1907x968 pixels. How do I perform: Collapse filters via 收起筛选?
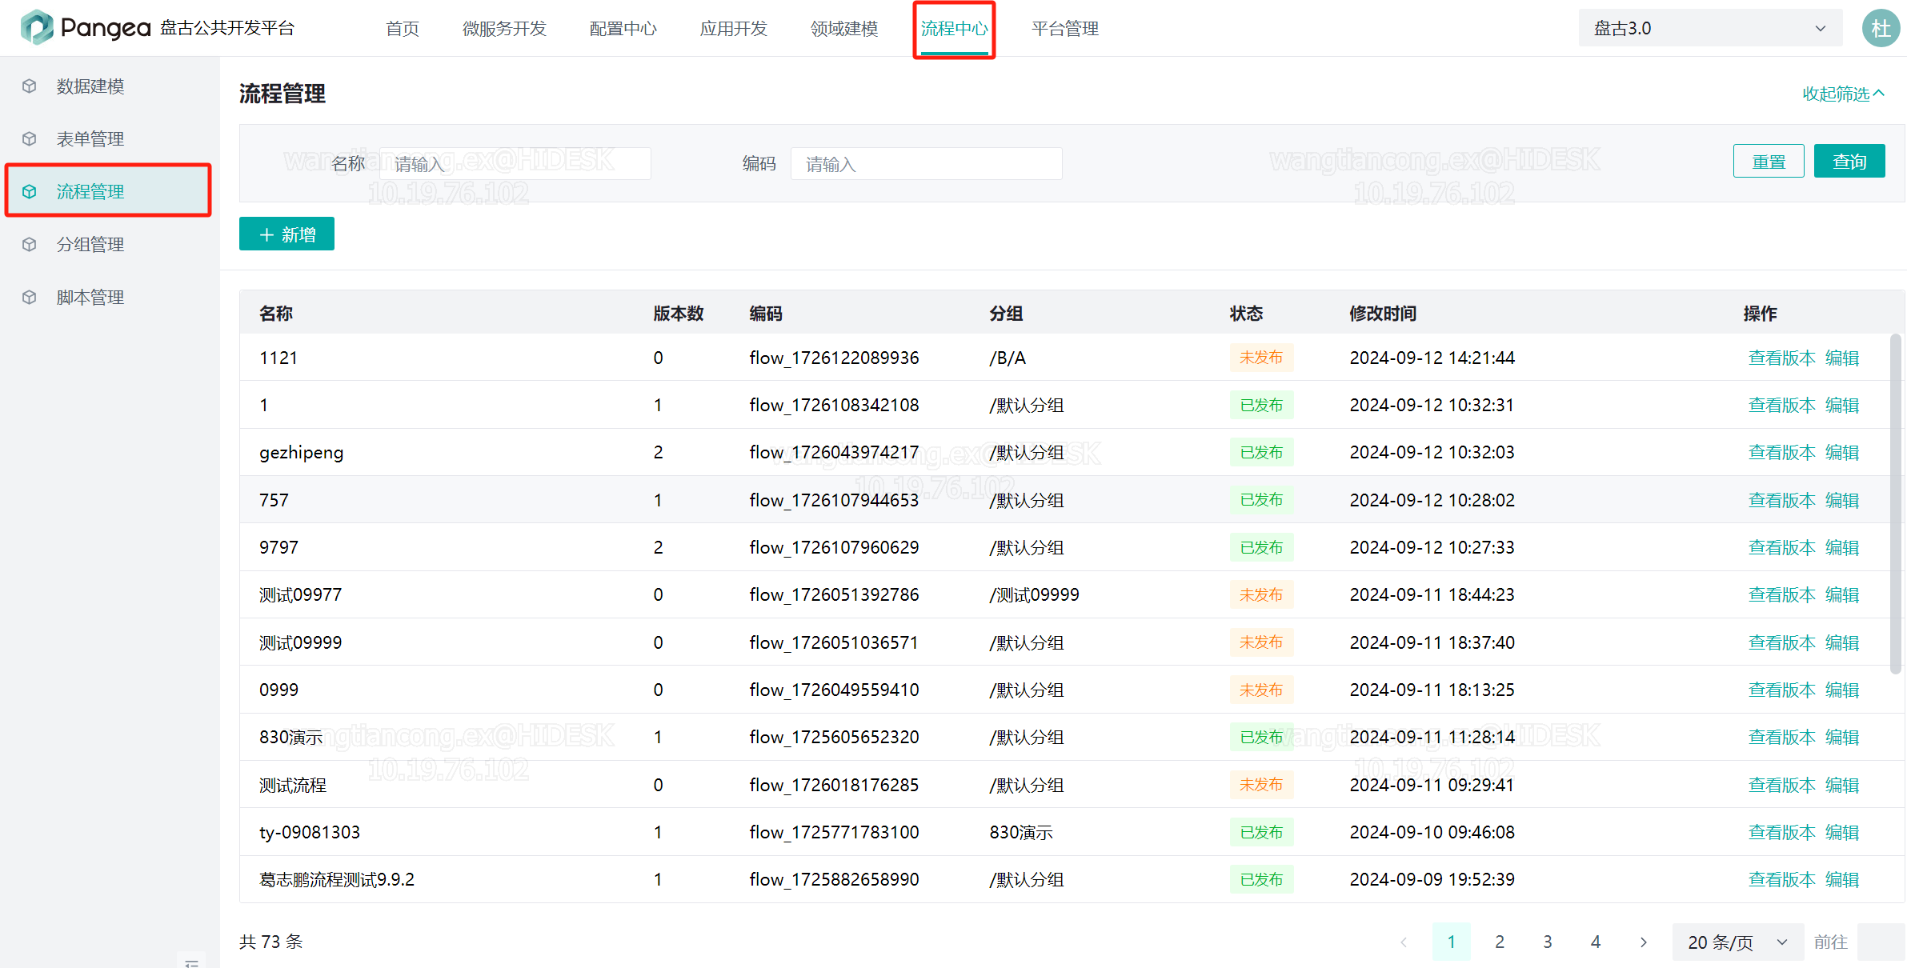pos(1844,94)
